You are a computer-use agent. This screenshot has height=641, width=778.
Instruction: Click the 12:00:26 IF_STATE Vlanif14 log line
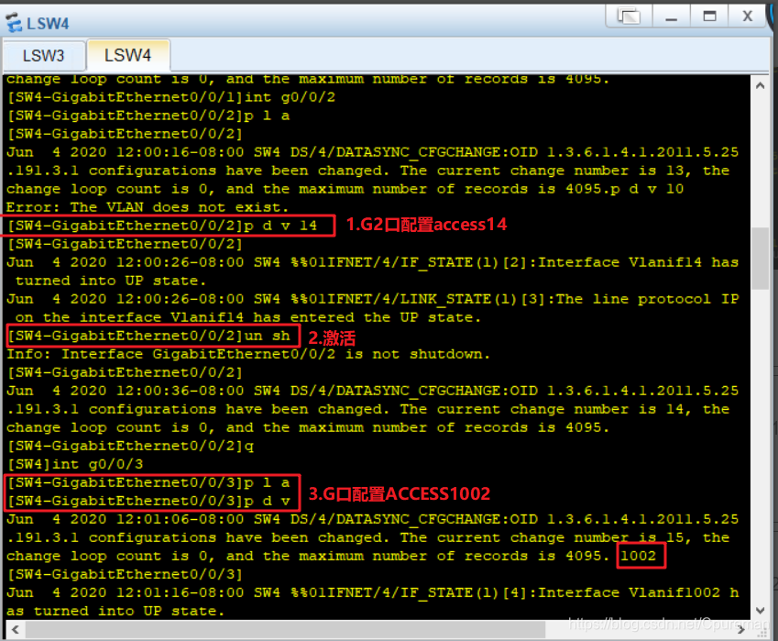point(372,262)
